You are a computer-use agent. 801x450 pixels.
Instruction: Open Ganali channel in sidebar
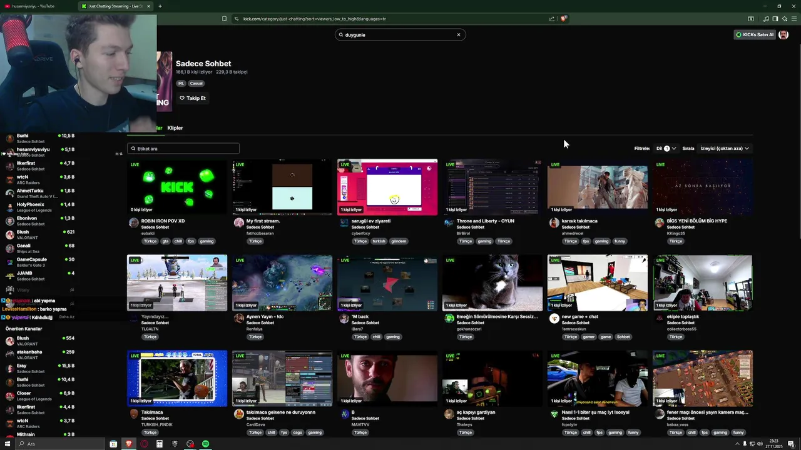[x=40, y=248]
